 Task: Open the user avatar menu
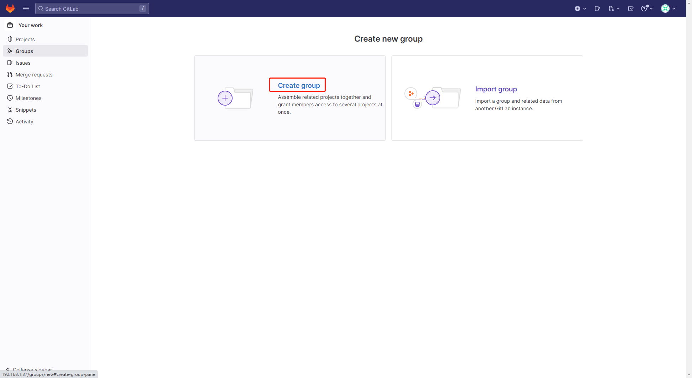[668, 9]
